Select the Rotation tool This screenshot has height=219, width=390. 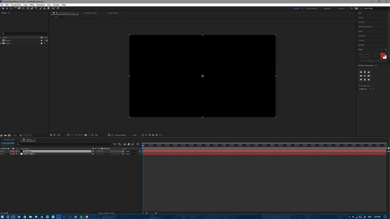pos(15,8)
